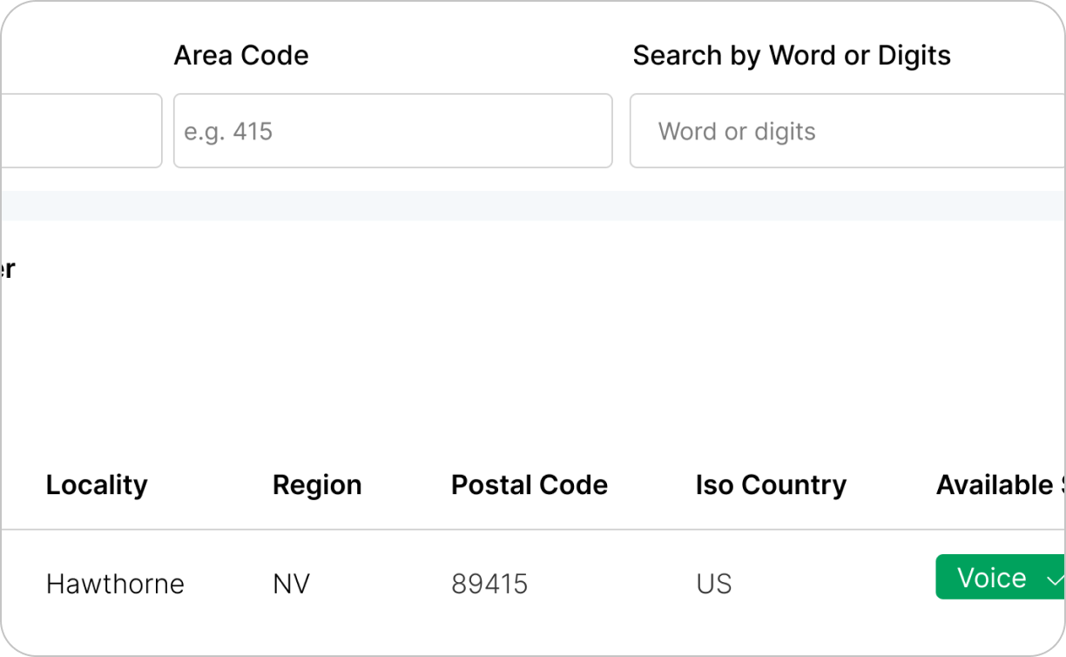Focus the Word or digits search box
The height and width of the screenshot is (657, 1066).
click(847, 131)
